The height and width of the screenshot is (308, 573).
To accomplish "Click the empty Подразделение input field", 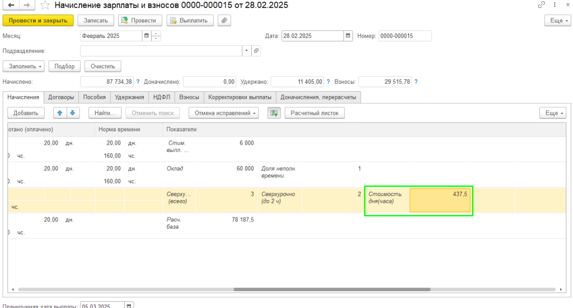I will 161,51.
